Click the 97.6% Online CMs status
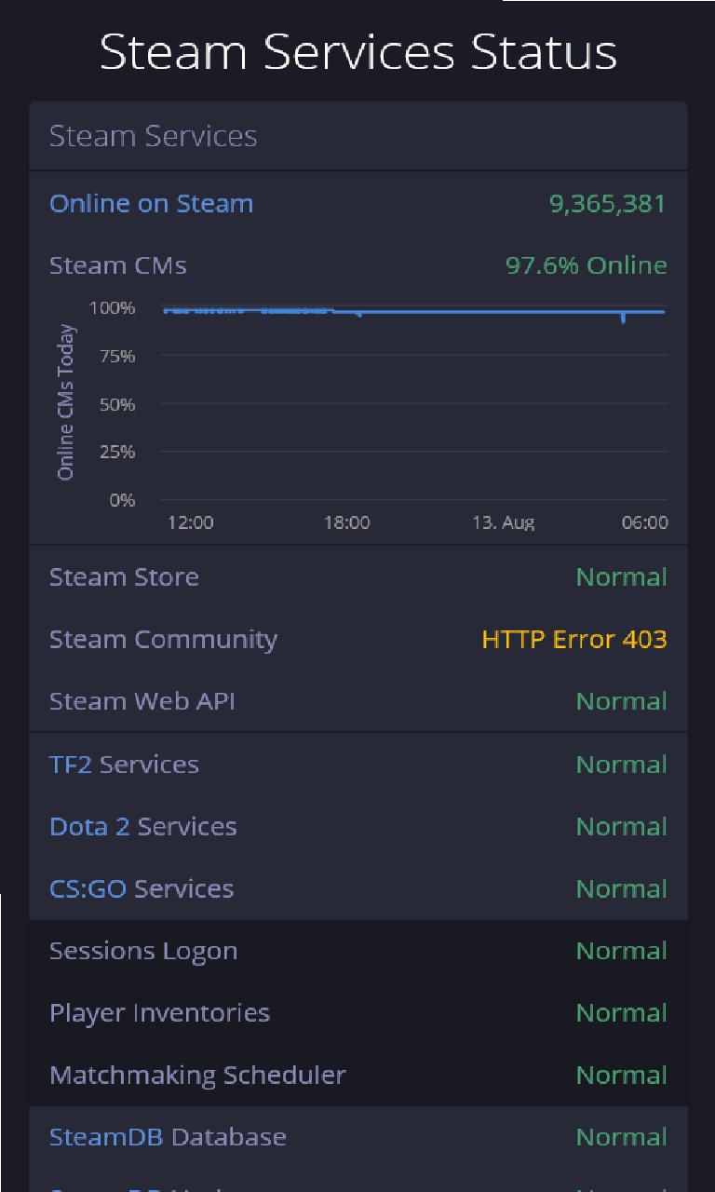 (586, 265)
